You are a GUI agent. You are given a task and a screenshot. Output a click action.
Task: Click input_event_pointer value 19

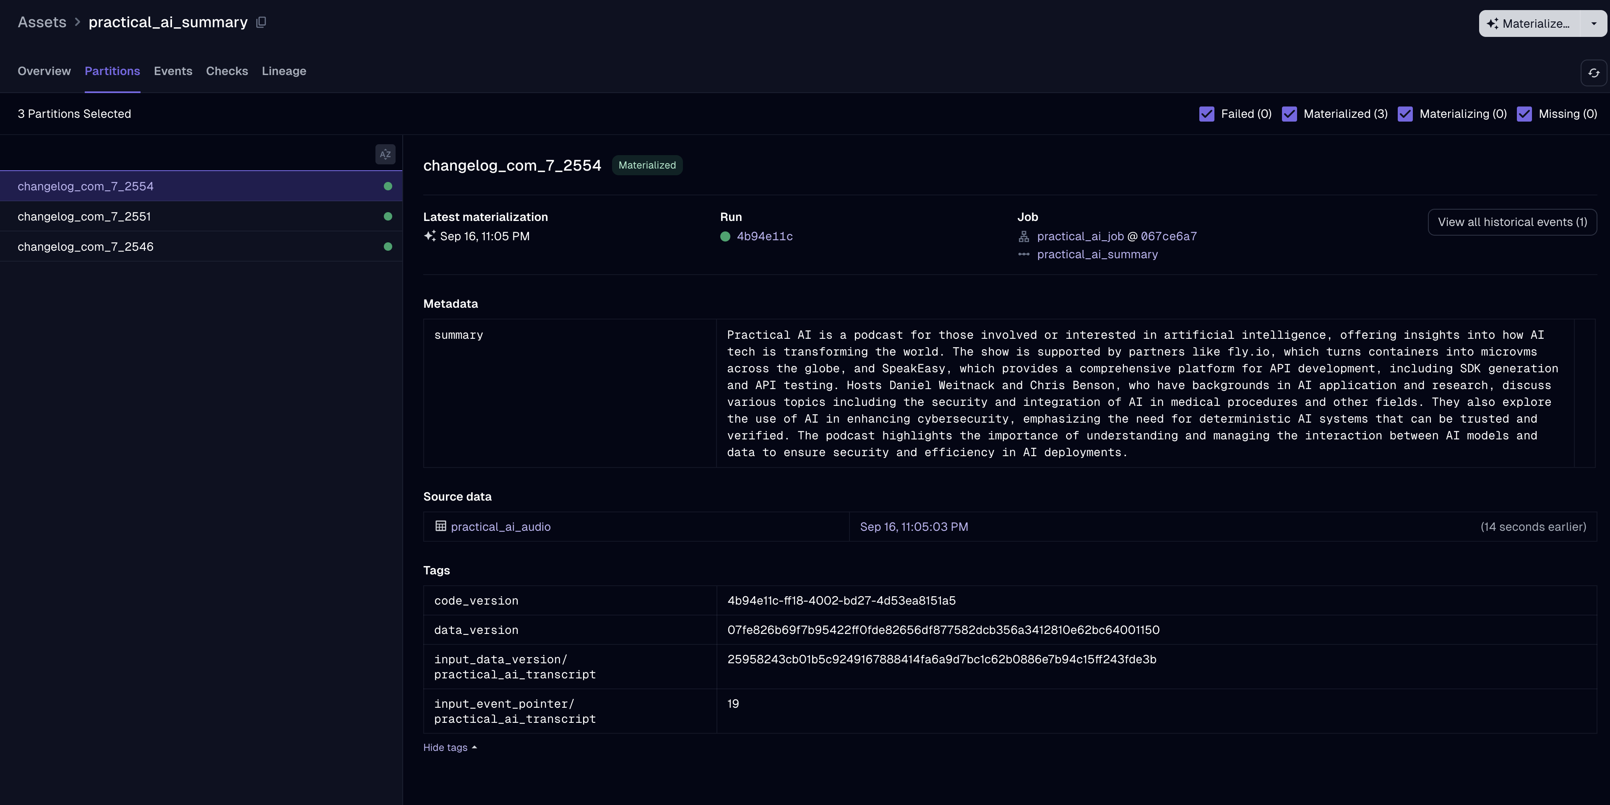733,704
